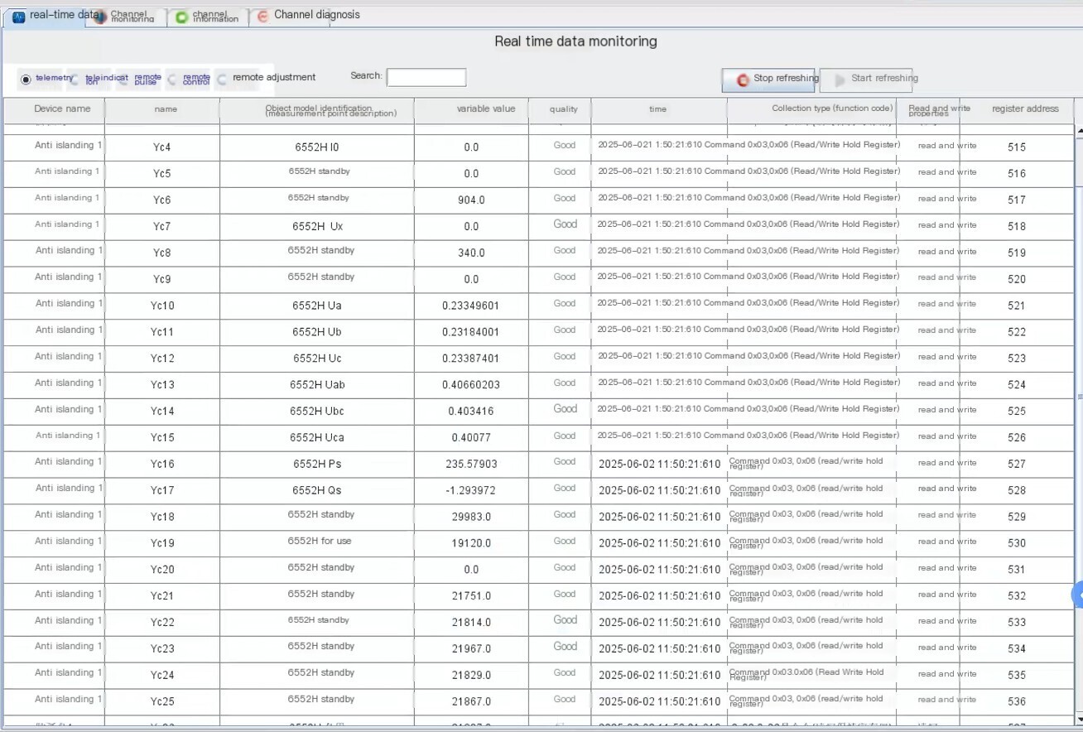Click the Start refreshing button

866,79
